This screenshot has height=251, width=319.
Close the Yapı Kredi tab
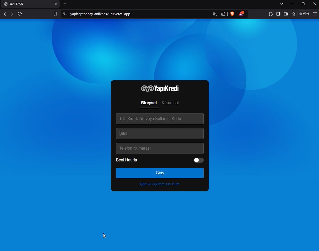[56, 4]
